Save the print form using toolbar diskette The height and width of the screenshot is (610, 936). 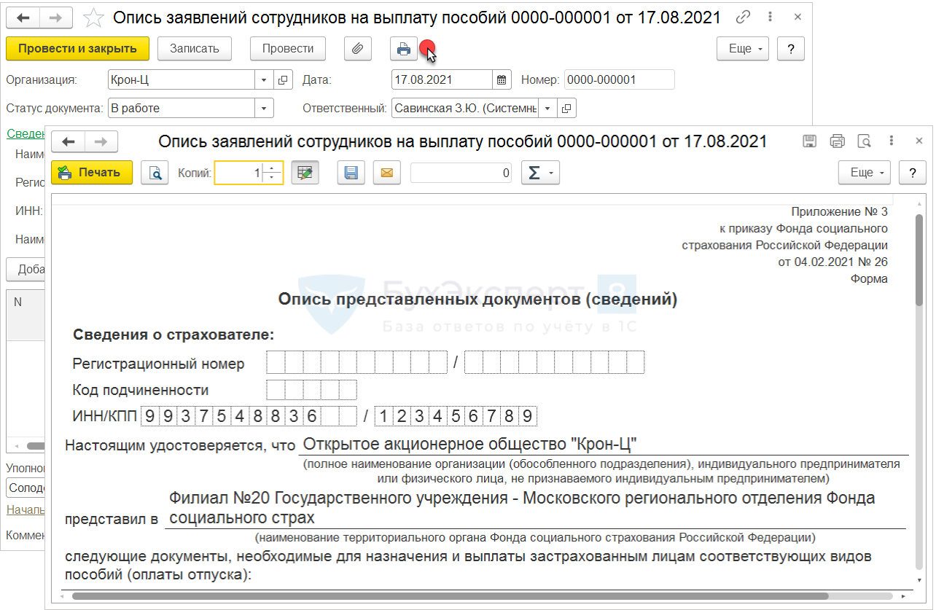tap(351, 173)
